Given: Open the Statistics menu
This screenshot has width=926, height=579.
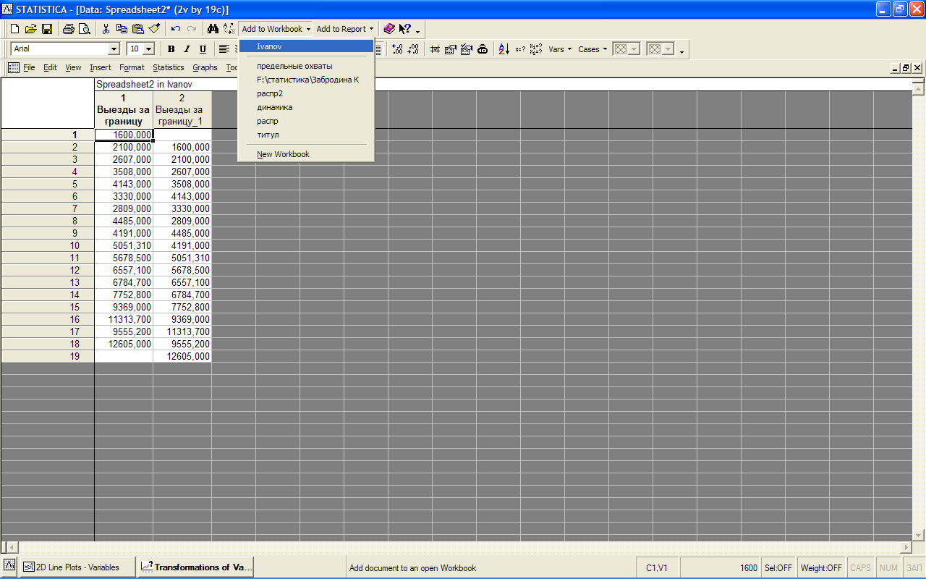Looking at the screenshot, I should 169,67.
